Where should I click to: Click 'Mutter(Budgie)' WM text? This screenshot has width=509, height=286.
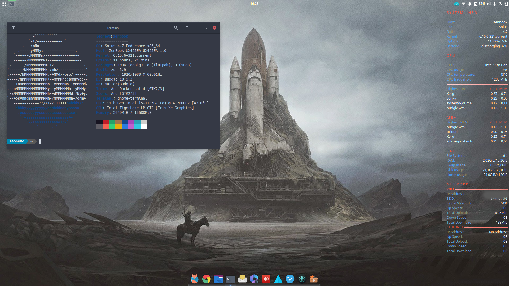point(120,84)
